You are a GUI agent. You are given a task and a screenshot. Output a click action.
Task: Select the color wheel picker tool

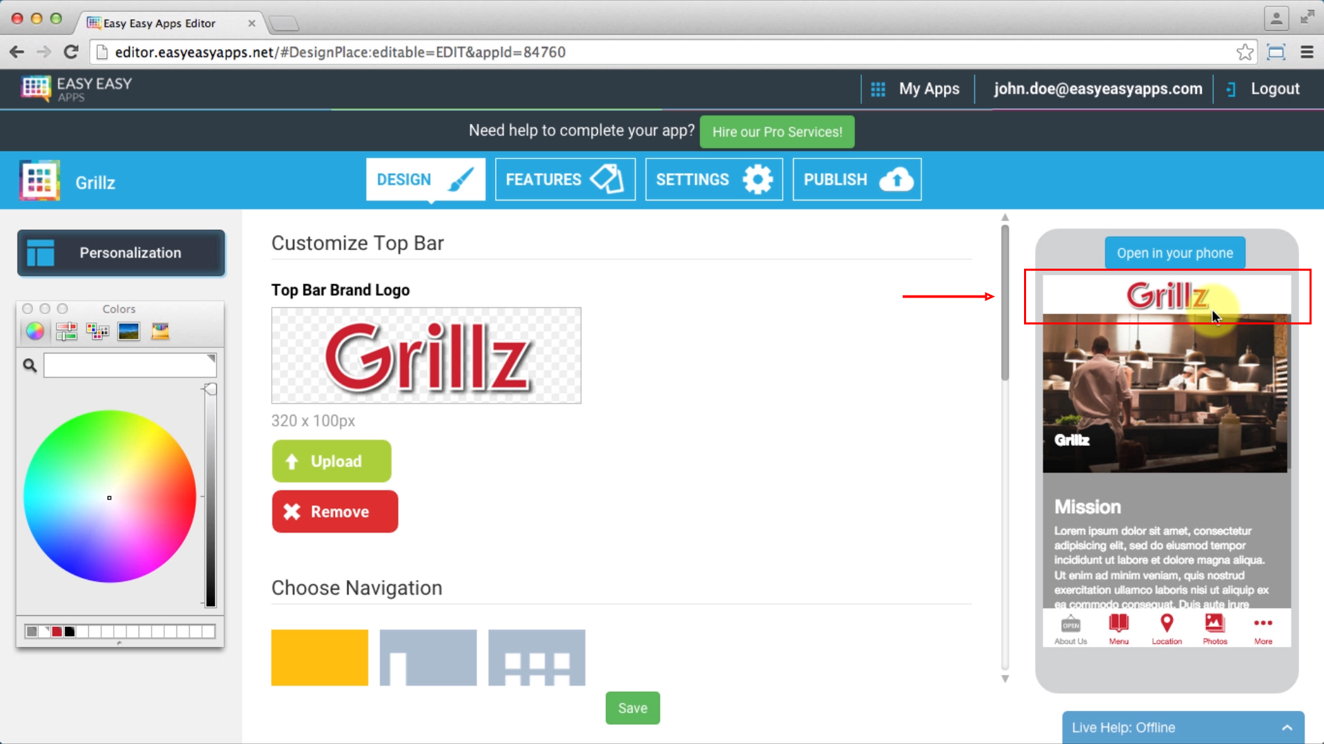34,330
